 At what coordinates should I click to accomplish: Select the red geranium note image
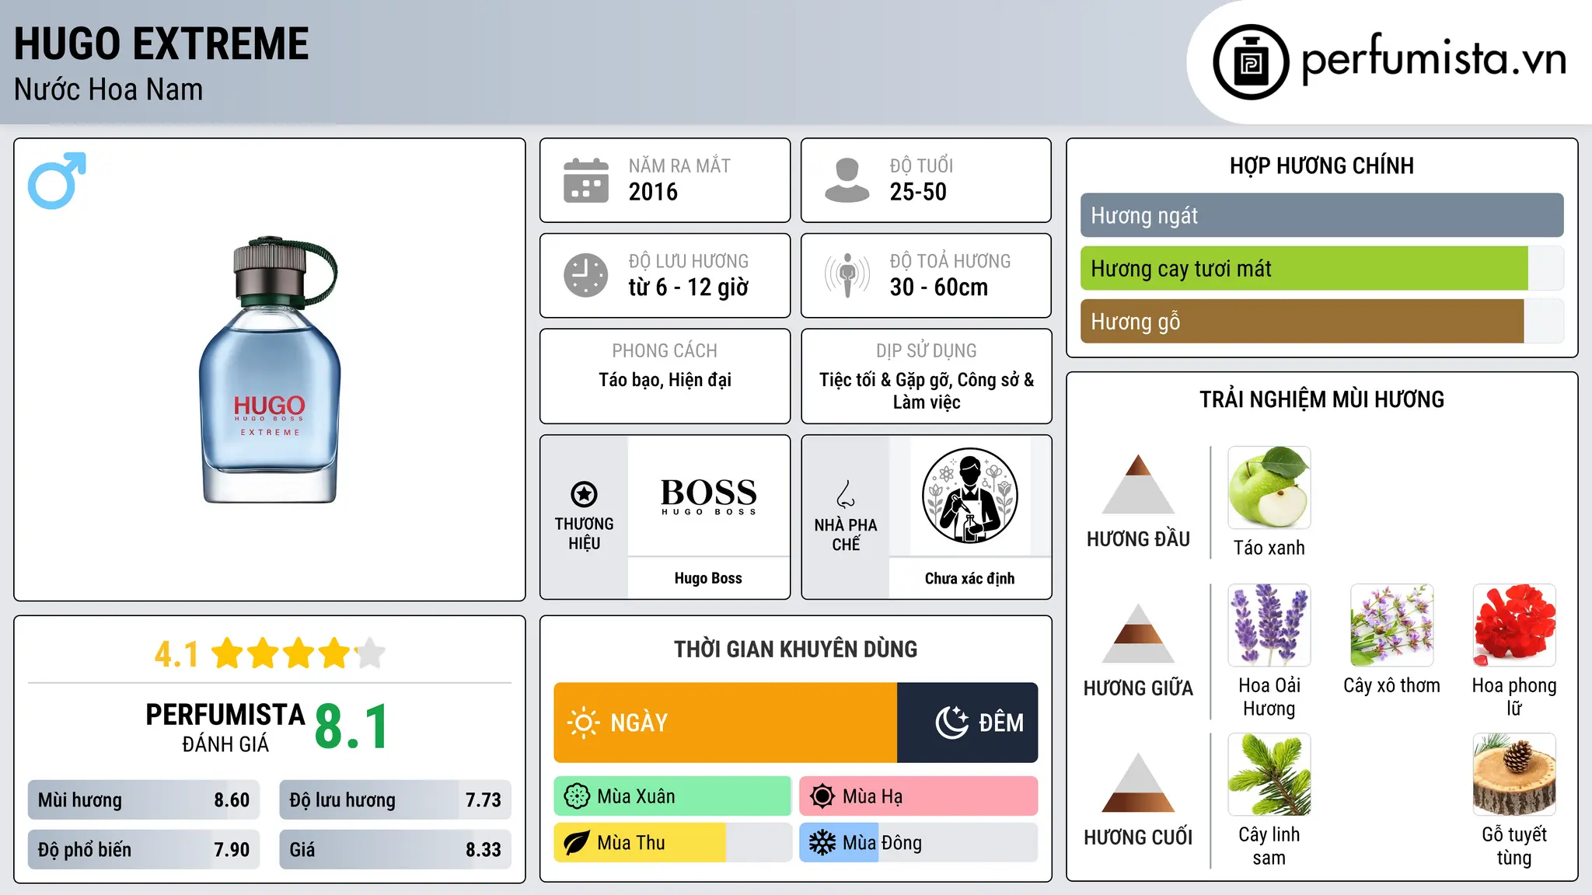point(1514,625)
